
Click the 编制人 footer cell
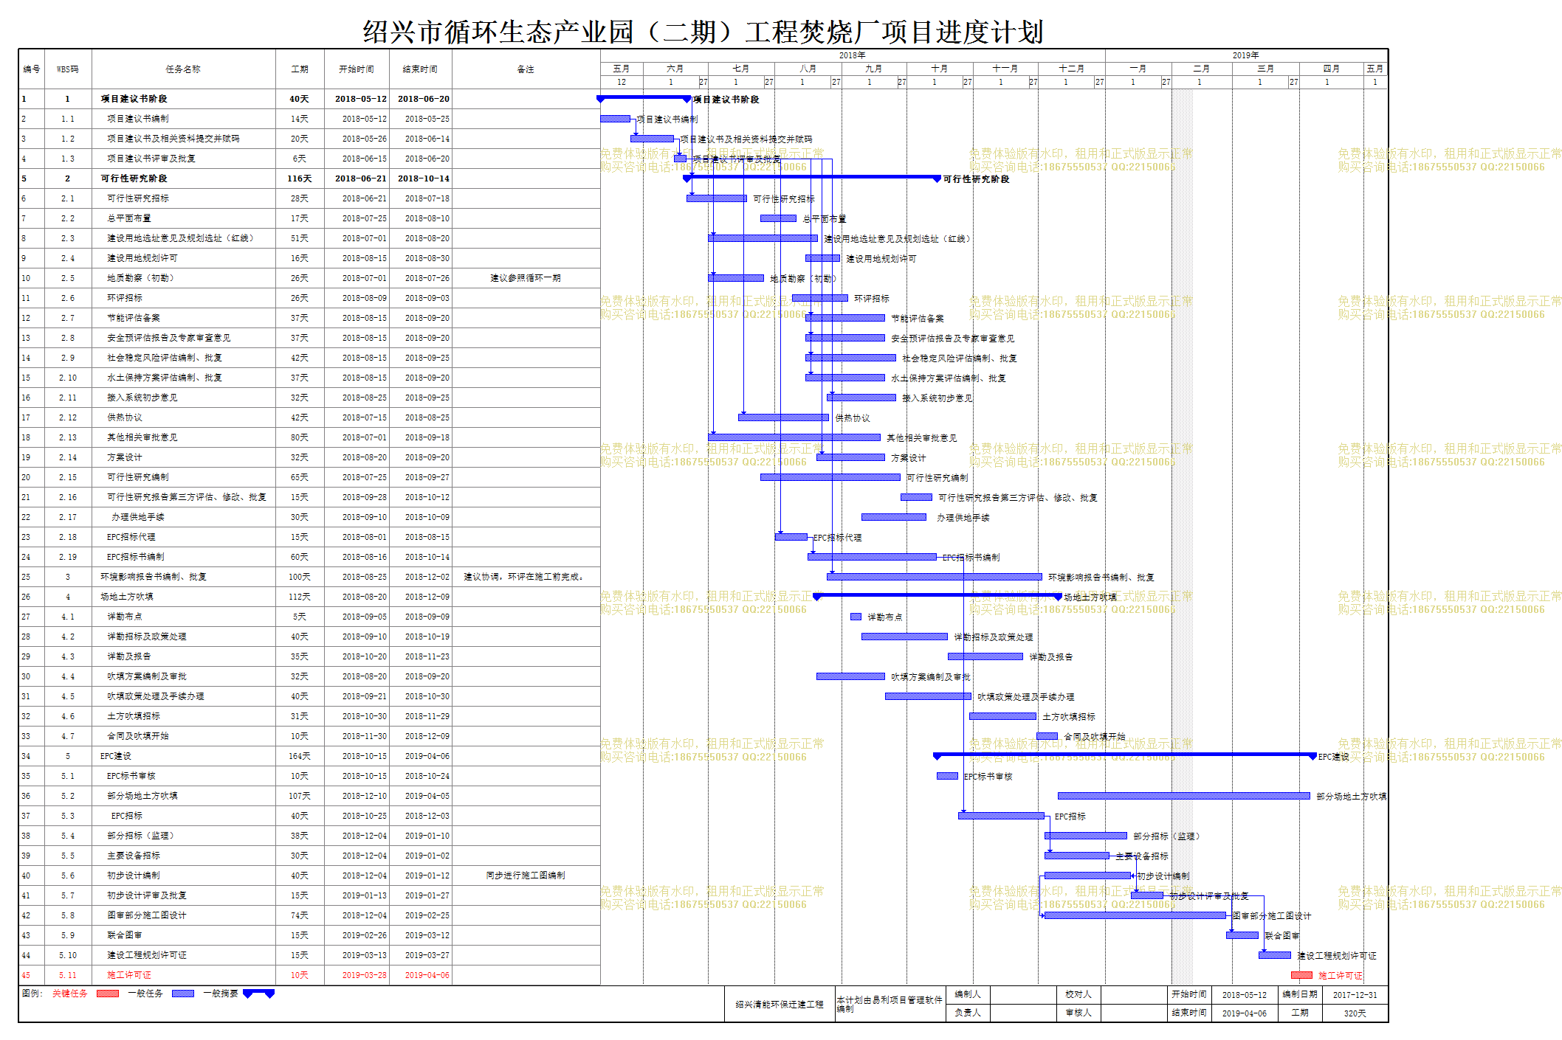point(968,994)
